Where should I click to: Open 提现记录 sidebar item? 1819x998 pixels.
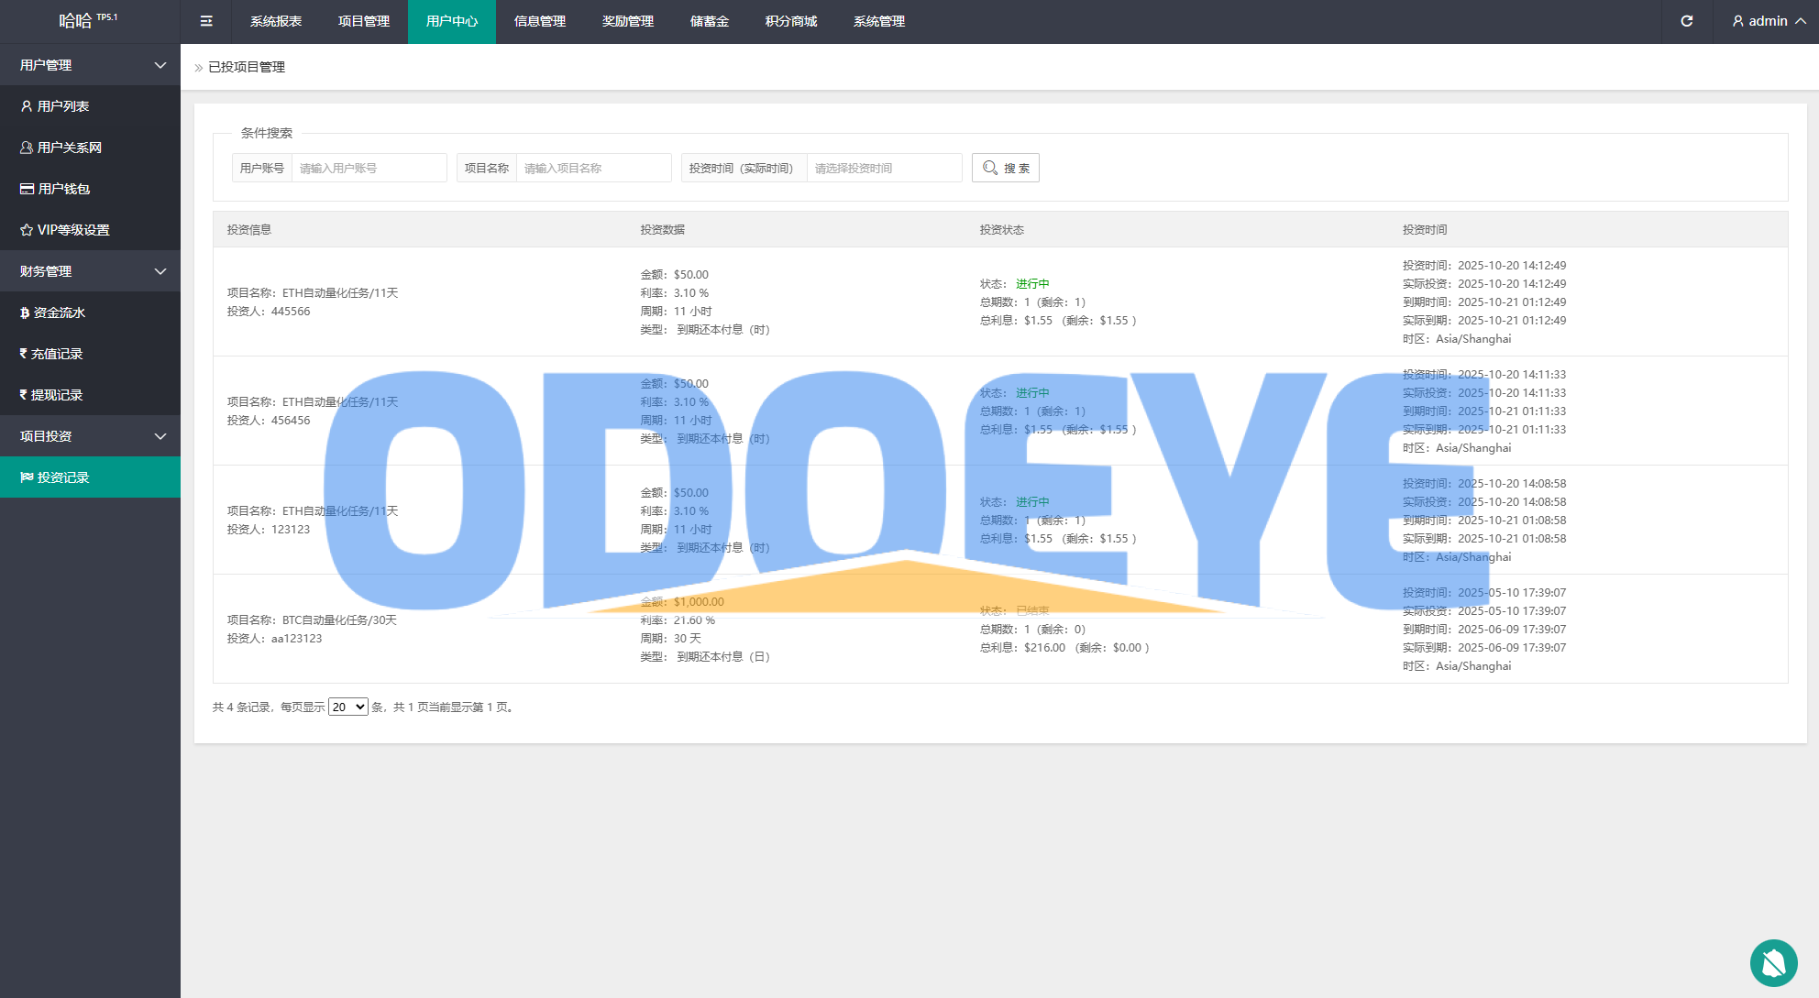(x=56, y=395)
